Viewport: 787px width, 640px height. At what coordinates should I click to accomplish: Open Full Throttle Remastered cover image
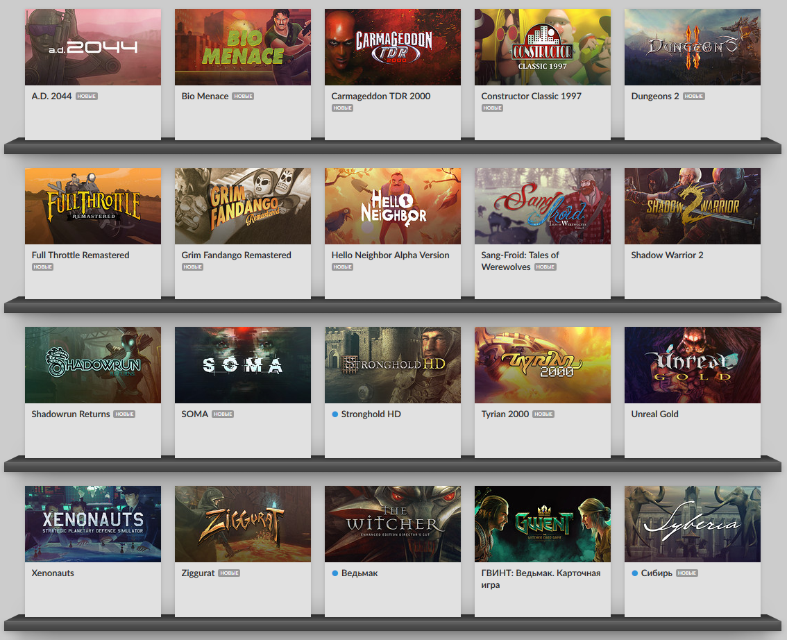point(93,206)
